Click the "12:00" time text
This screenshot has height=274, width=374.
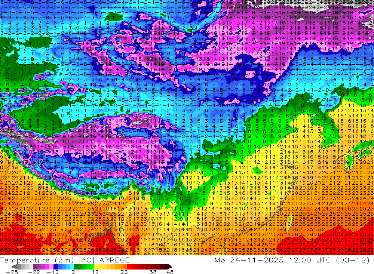[x=300, y=260]
